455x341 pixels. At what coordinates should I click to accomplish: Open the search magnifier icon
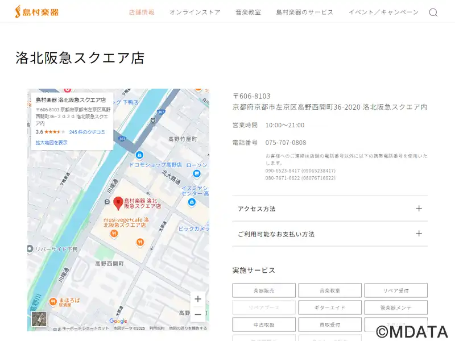pyautogui.click(x=433, y=13)
